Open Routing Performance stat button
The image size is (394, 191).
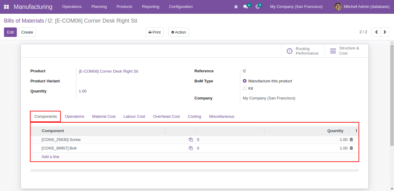point(303,51)
